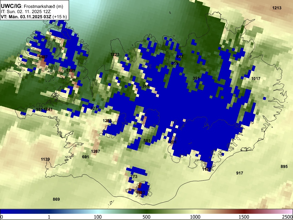Screen dimensions: 293x220
Task: Click the color scale tick label 100
Action: [98, 217]
